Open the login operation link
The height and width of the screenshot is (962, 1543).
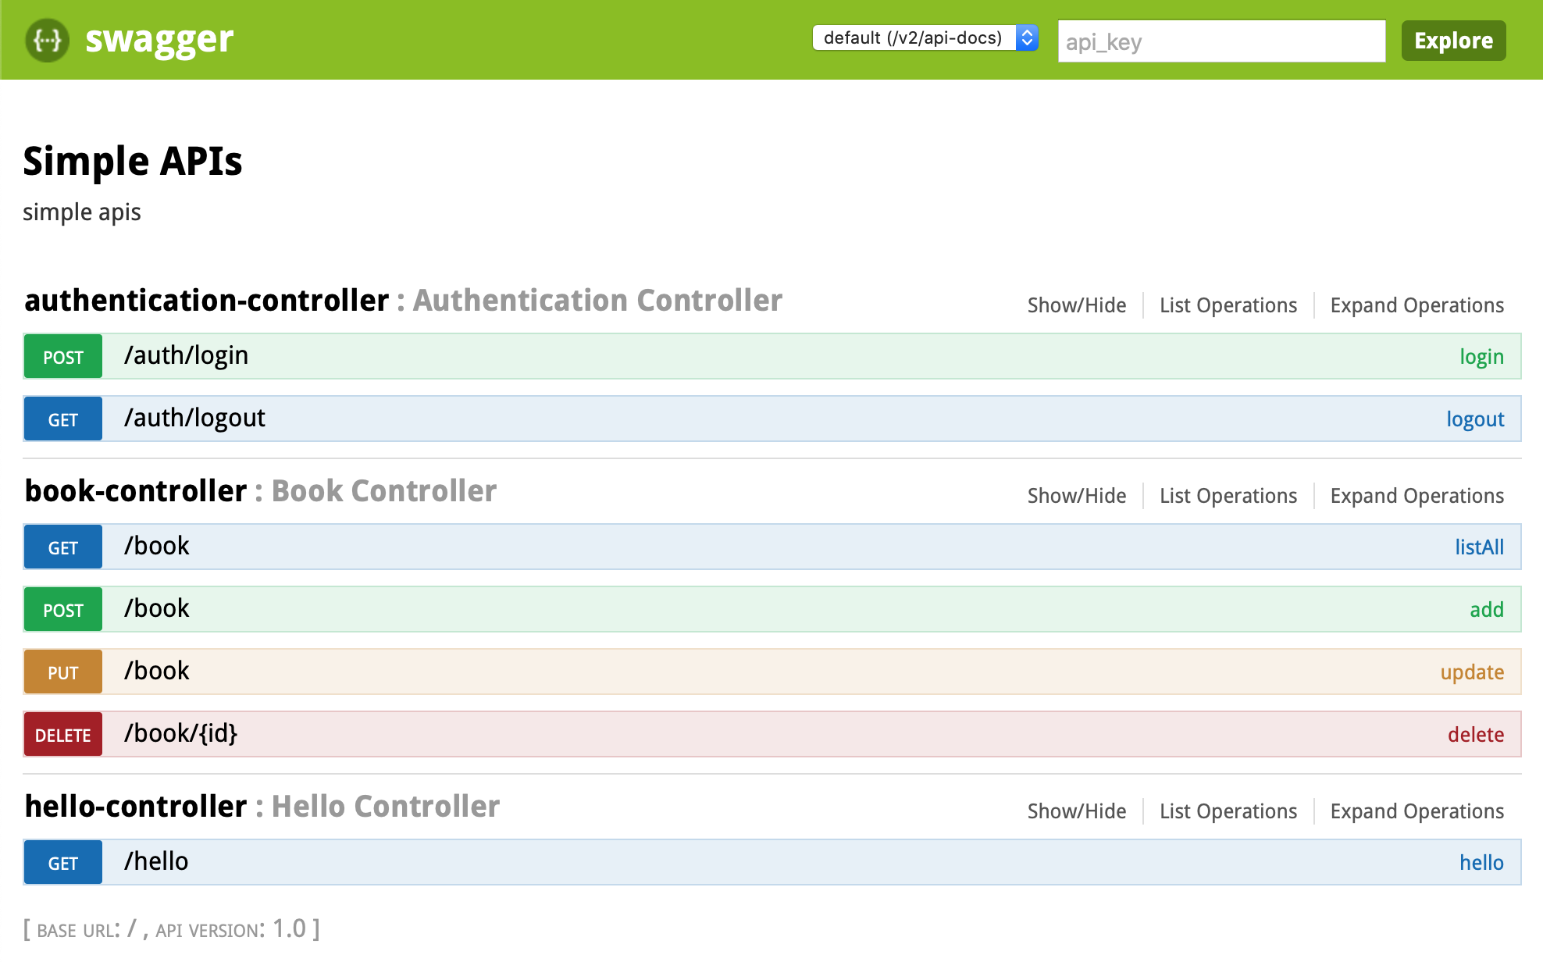[1482, 356]
